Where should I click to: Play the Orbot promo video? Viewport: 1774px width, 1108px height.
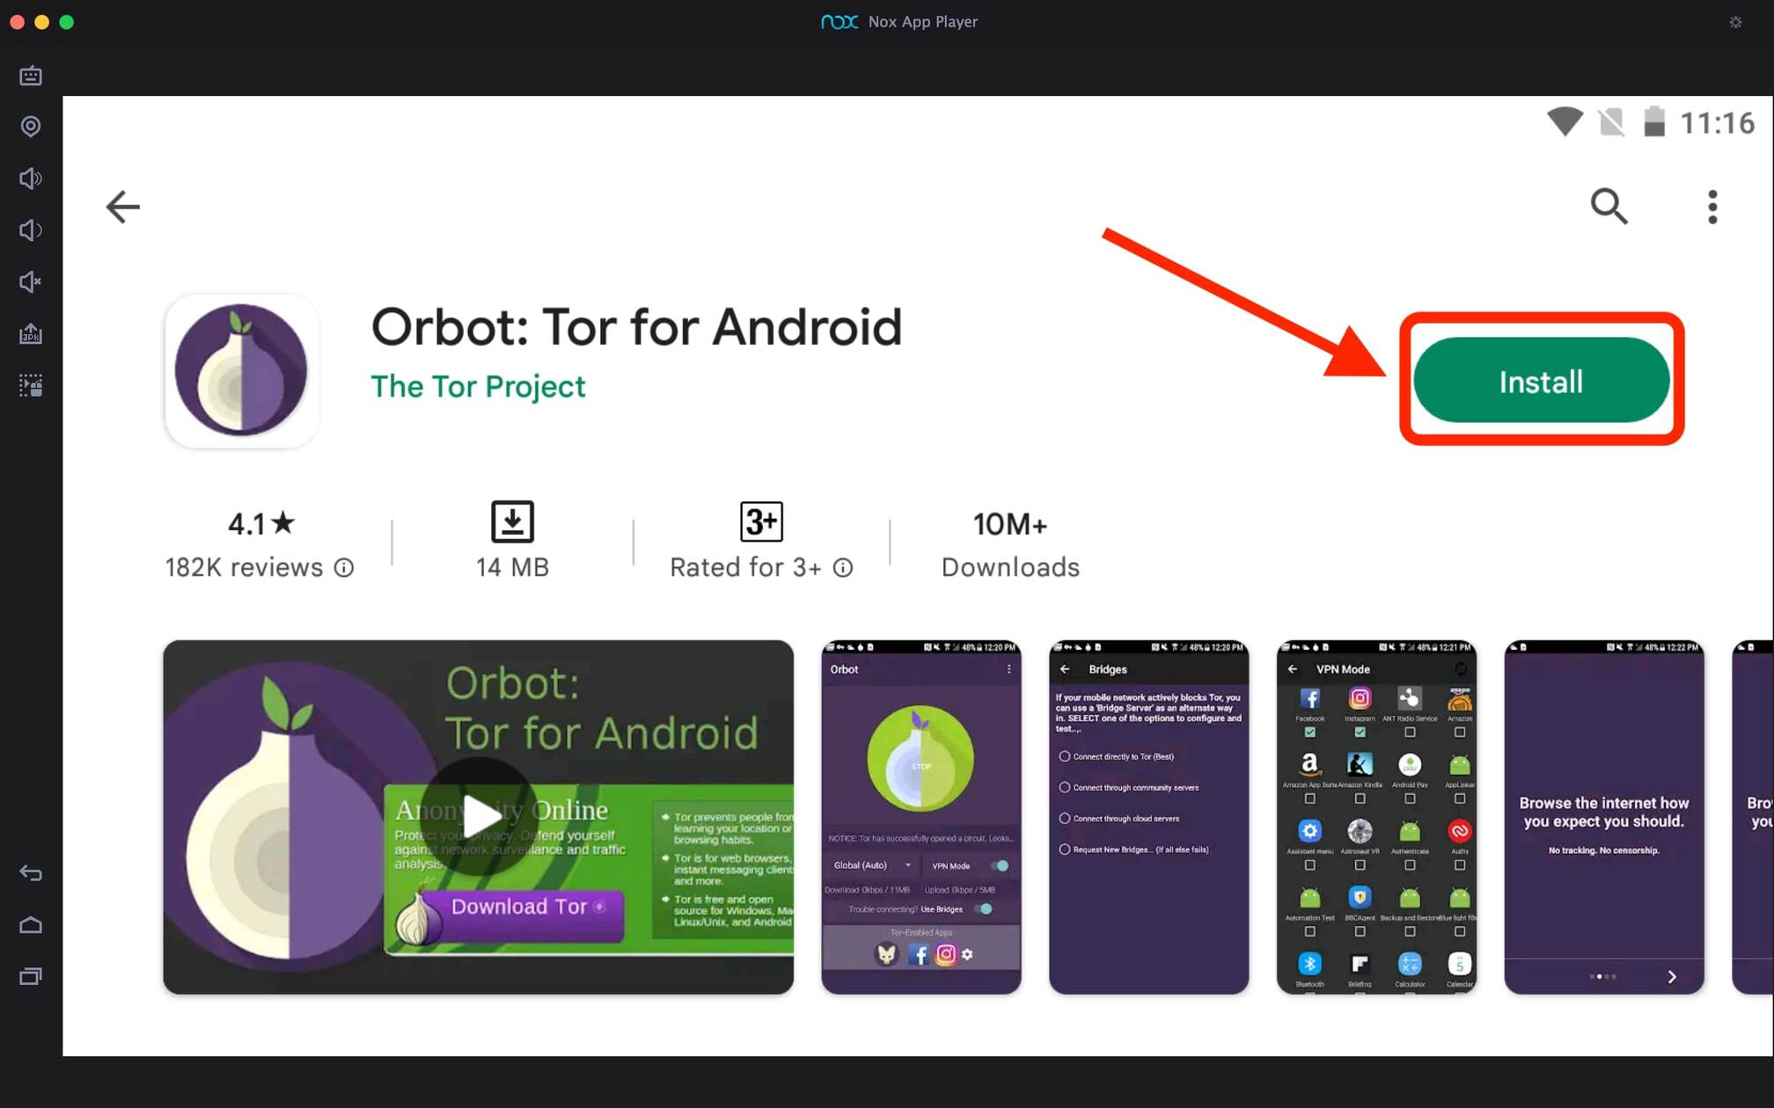click(478, 817)
